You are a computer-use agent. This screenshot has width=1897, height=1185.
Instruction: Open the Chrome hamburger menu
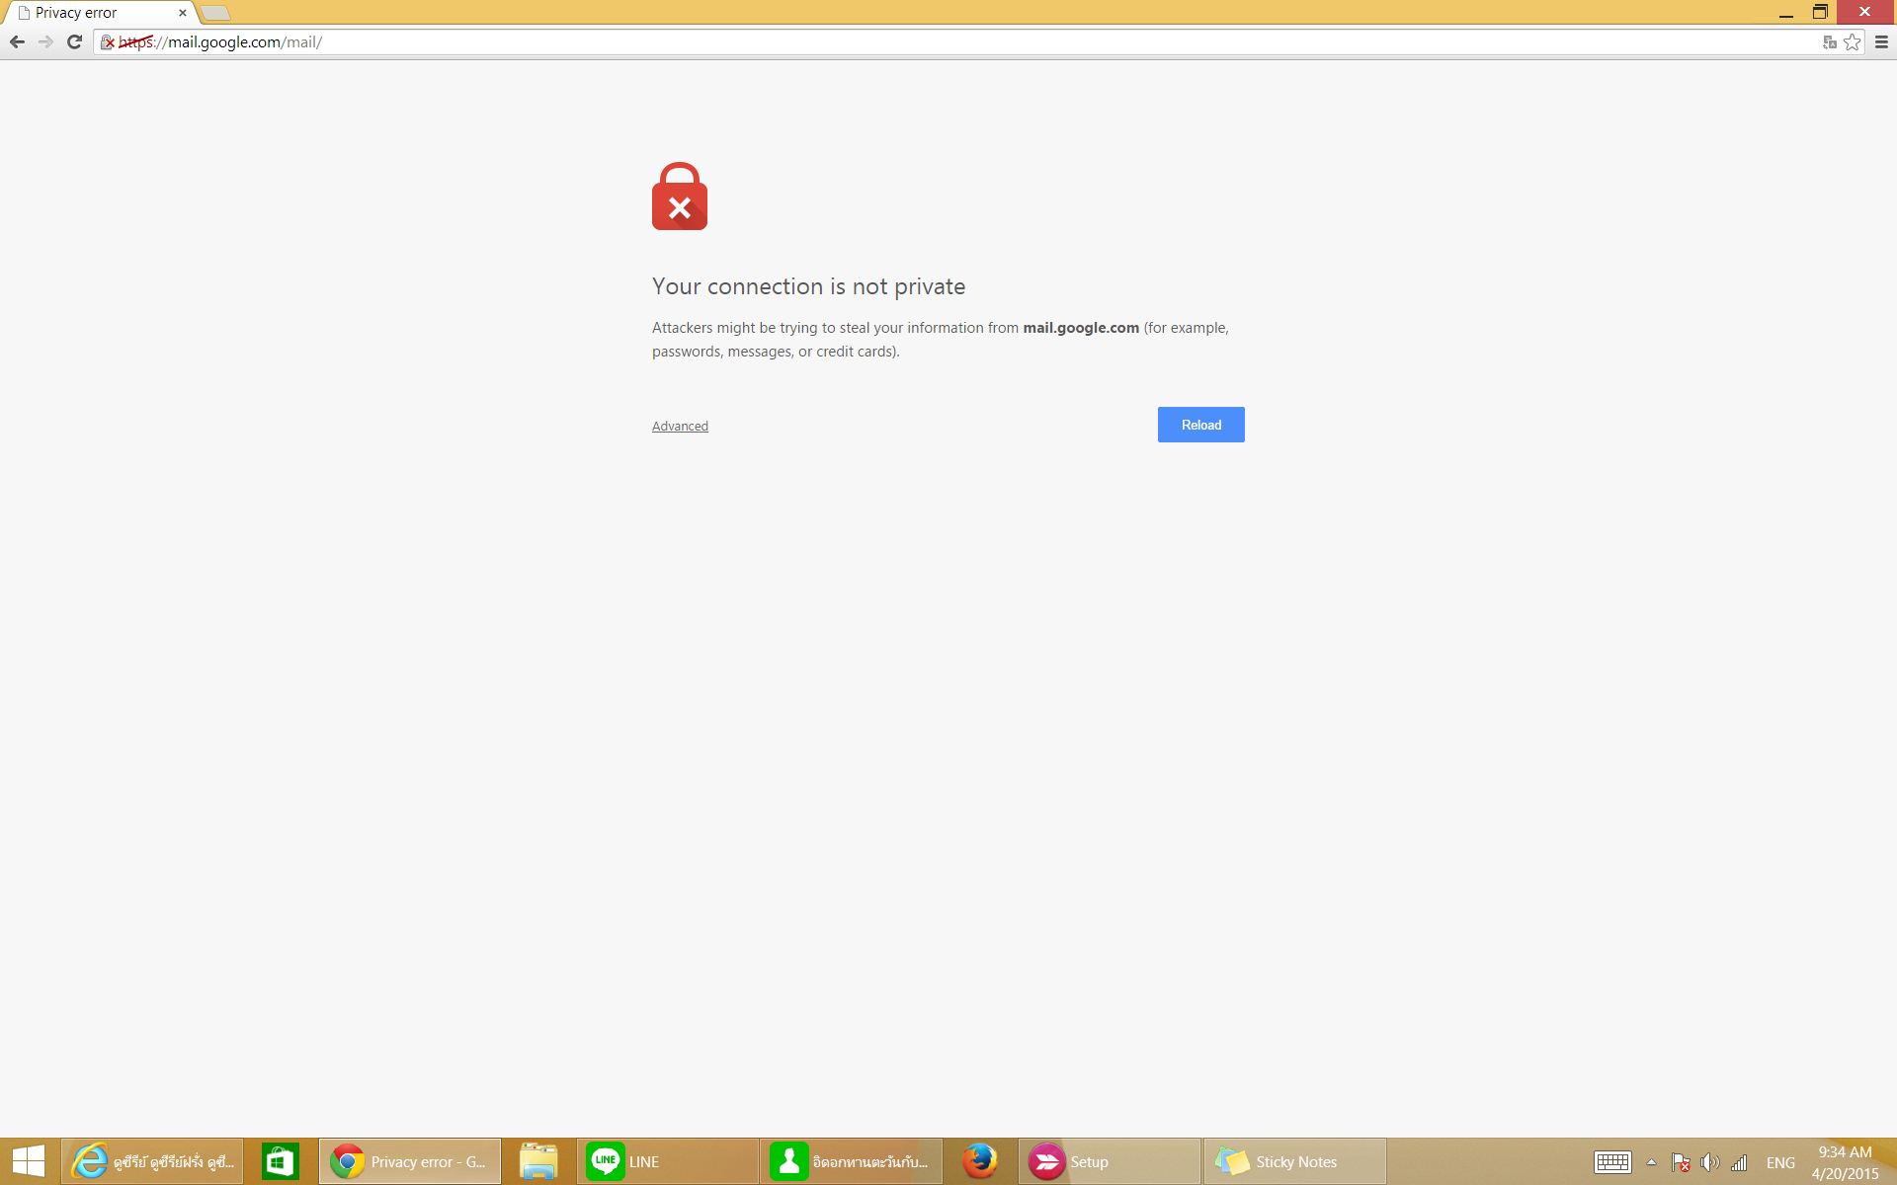click(x=1881, y=41)
